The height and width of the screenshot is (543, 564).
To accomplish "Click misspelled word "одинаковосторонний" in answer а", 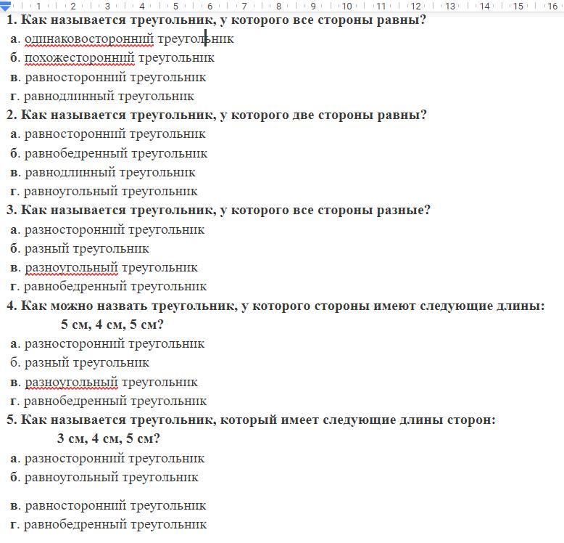I will tap(89, 39).
